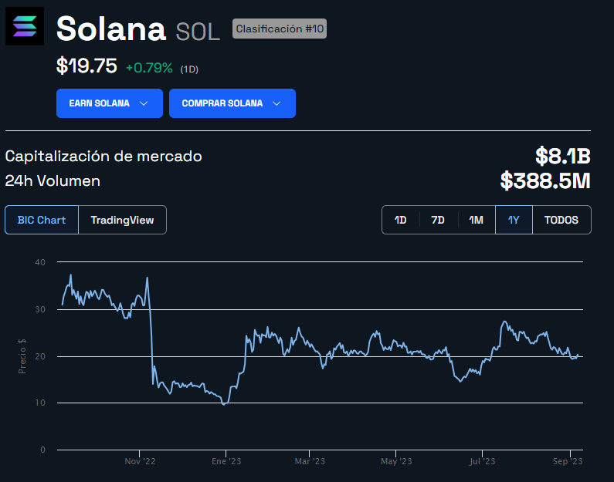Select the 1M time range
The height and width of the screenshot is (482, 614).
tap(477, 220)
